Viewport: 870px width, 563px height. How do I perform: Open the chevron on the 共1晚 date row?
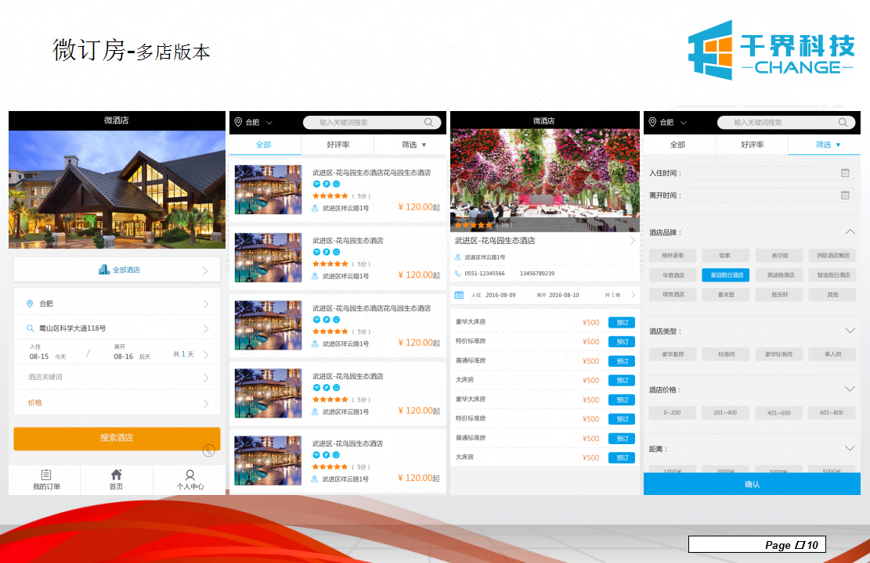(x=633, y=295)
